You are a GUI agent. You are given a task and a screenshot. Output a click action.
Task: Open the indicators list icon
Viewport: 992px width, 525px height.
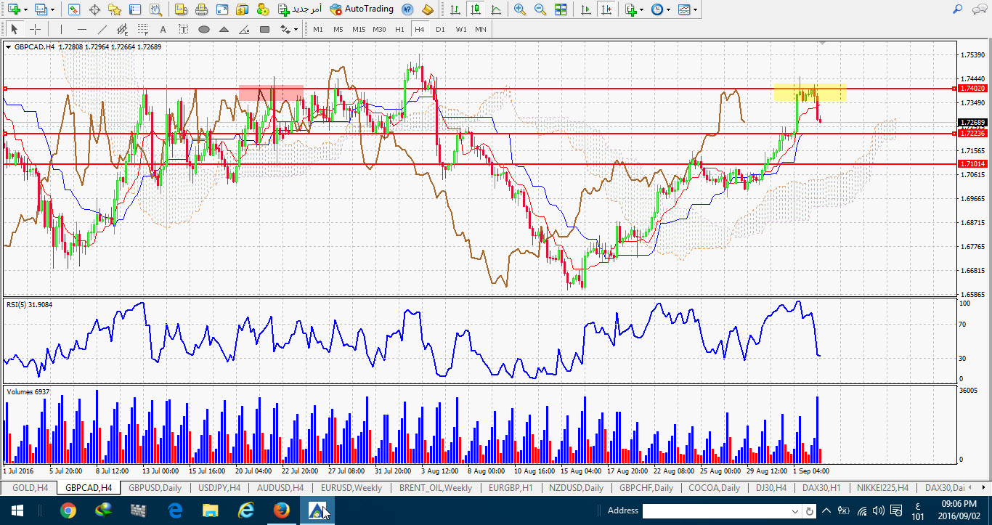[630, 9]
